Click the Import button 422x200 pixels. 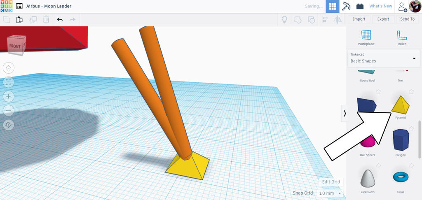[359, 19]
